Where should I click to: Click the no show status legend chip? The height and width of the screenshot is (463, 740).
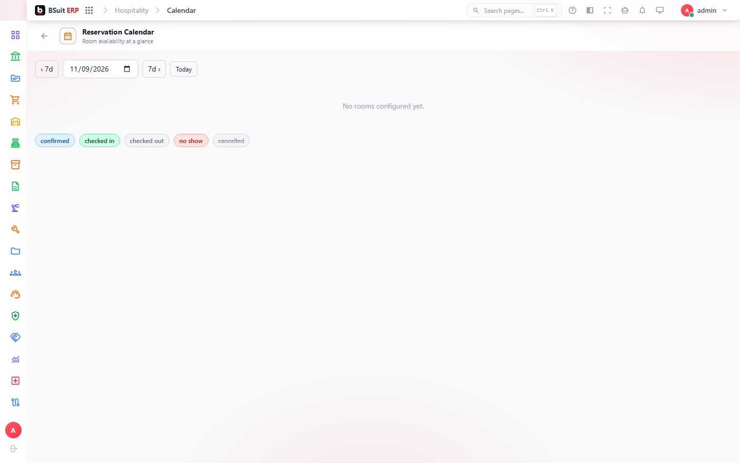click(x=191, y=141)
